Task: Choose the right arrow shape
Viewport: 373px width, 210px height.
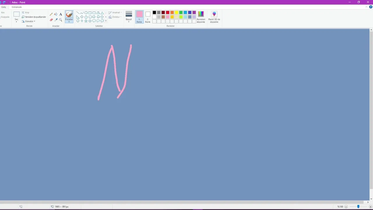Action: pyautogui.click(x=94, y=17)
